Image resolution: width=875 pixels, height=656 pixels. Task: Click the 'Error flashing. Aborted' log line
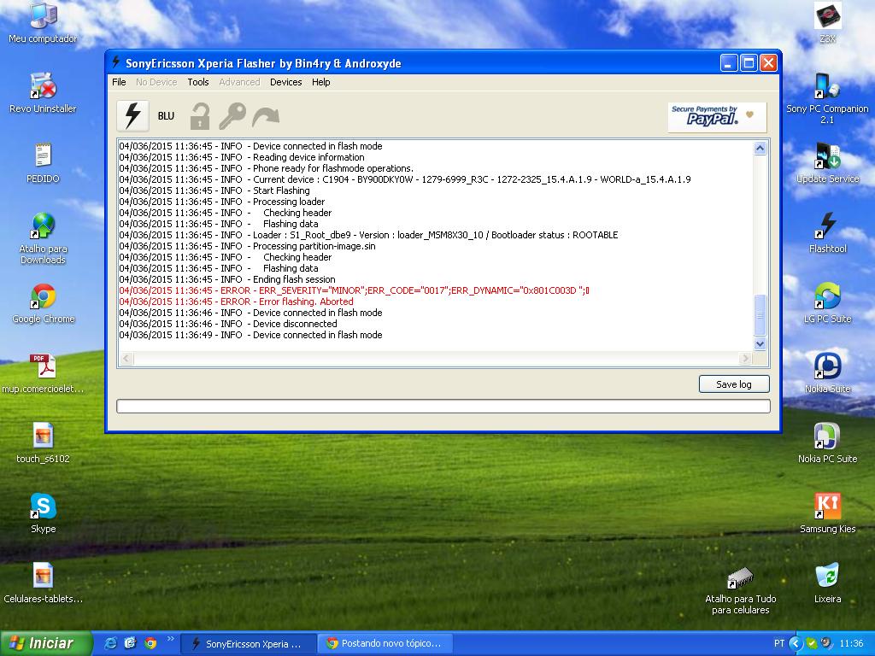coord(236,302)
